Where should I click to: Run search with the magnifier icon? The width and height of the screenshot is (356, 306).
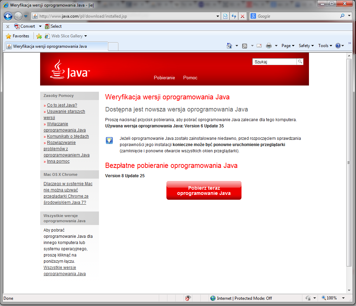click(x=343, y=16)
